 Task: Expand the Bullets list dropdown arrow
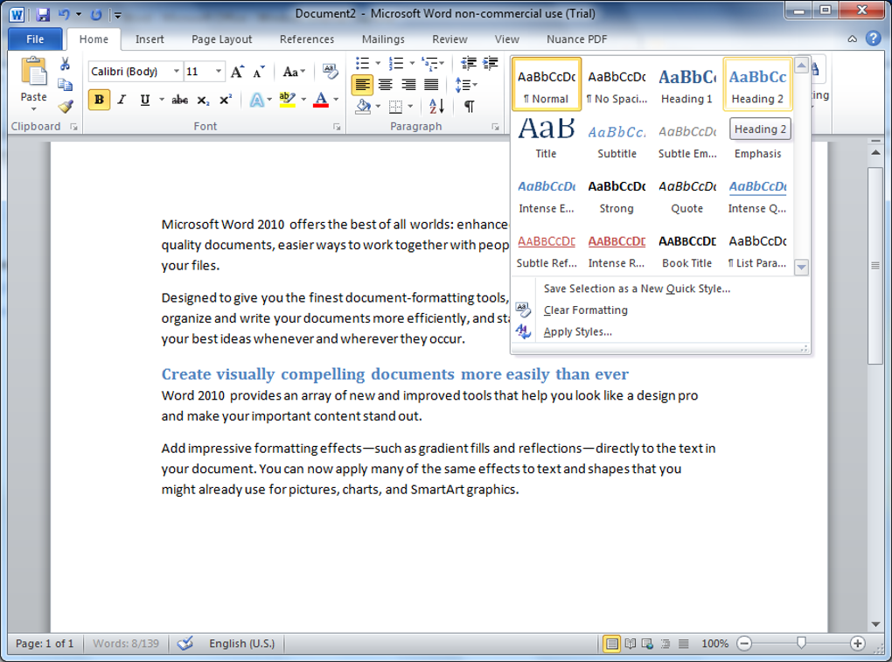click(x=378, y=63)
